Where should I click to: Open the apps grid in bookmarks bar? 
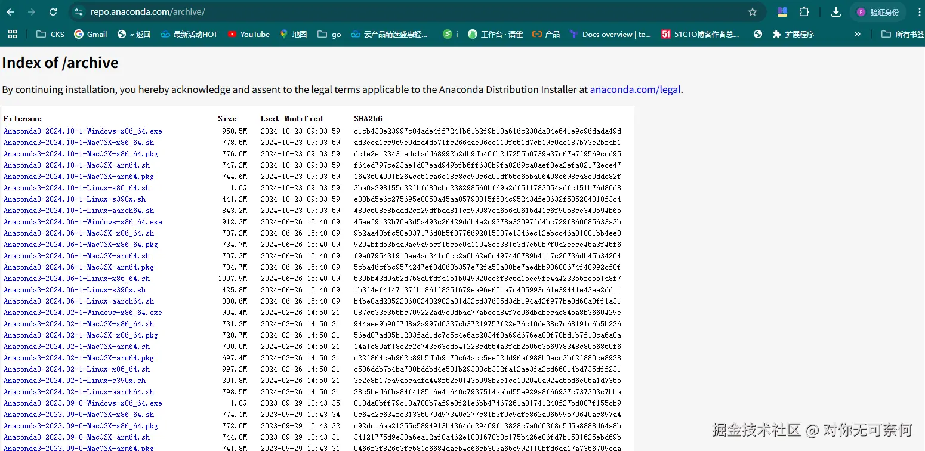coord(13,34)
